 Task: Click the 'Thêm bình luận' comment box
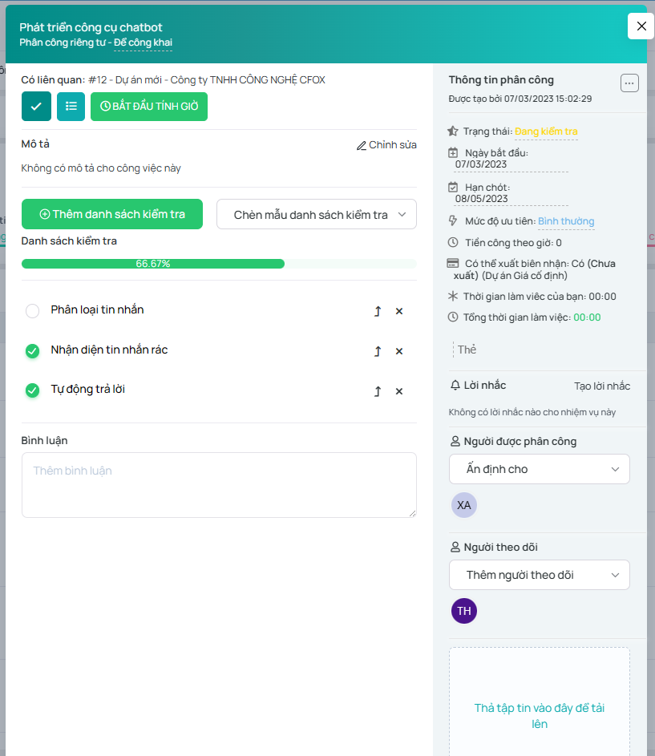click(x=219, y=485)
